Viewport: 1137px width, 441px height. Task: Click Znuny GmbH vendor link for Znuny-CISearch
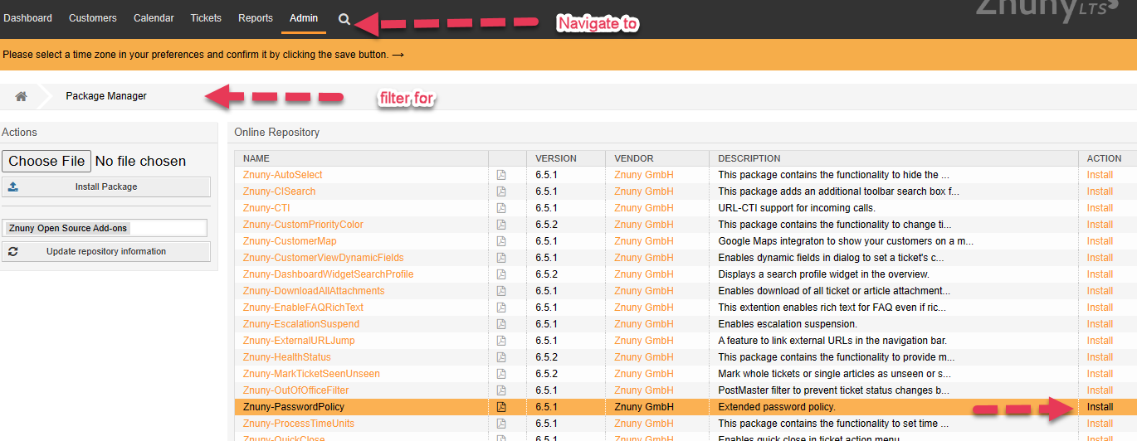[x=643, y=191]
